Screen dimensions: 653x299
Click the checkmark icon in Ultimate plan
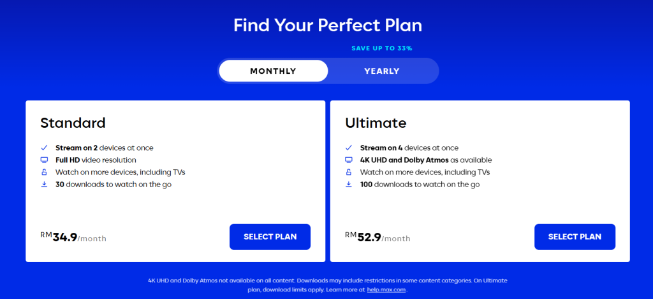(349, 148)
